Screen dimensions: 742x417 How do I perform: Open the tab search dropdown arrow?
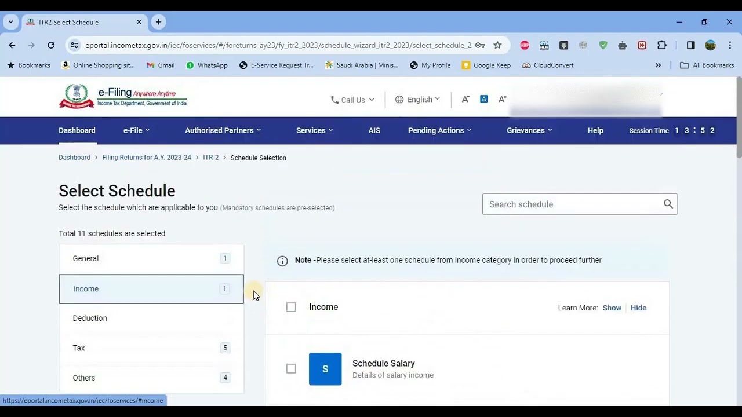click(x=10, y=22)
